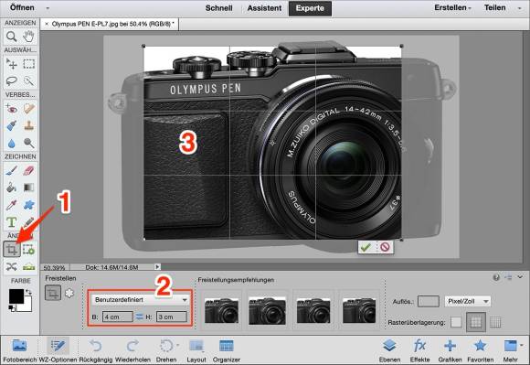
Task: Select the Crop tool in toolbox
Action: (x=12, y=250)
